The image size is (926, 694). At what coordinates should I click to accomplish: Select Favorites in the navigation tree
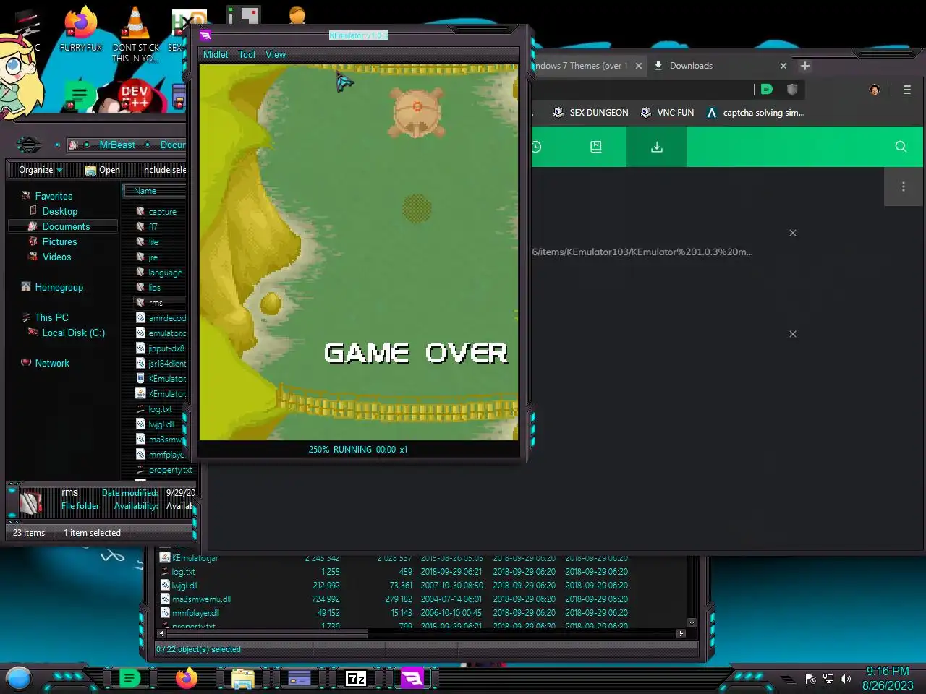pyautogui.click(x=54, y=196)
